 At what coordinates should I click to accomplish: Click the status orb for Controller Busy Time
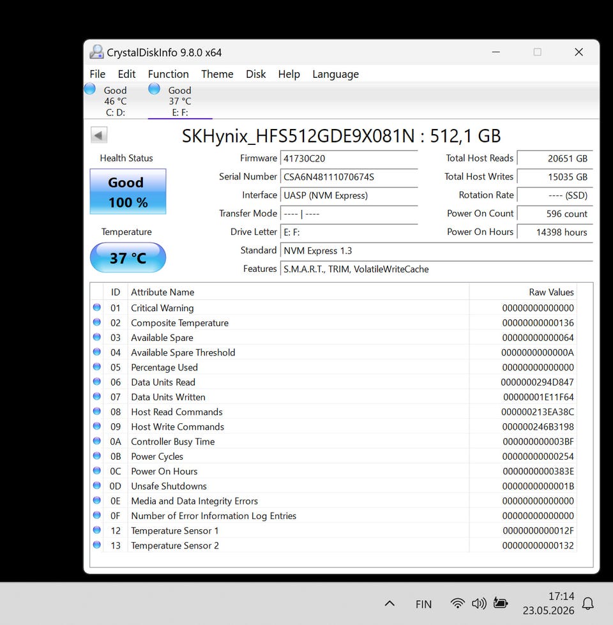(97, 441)
